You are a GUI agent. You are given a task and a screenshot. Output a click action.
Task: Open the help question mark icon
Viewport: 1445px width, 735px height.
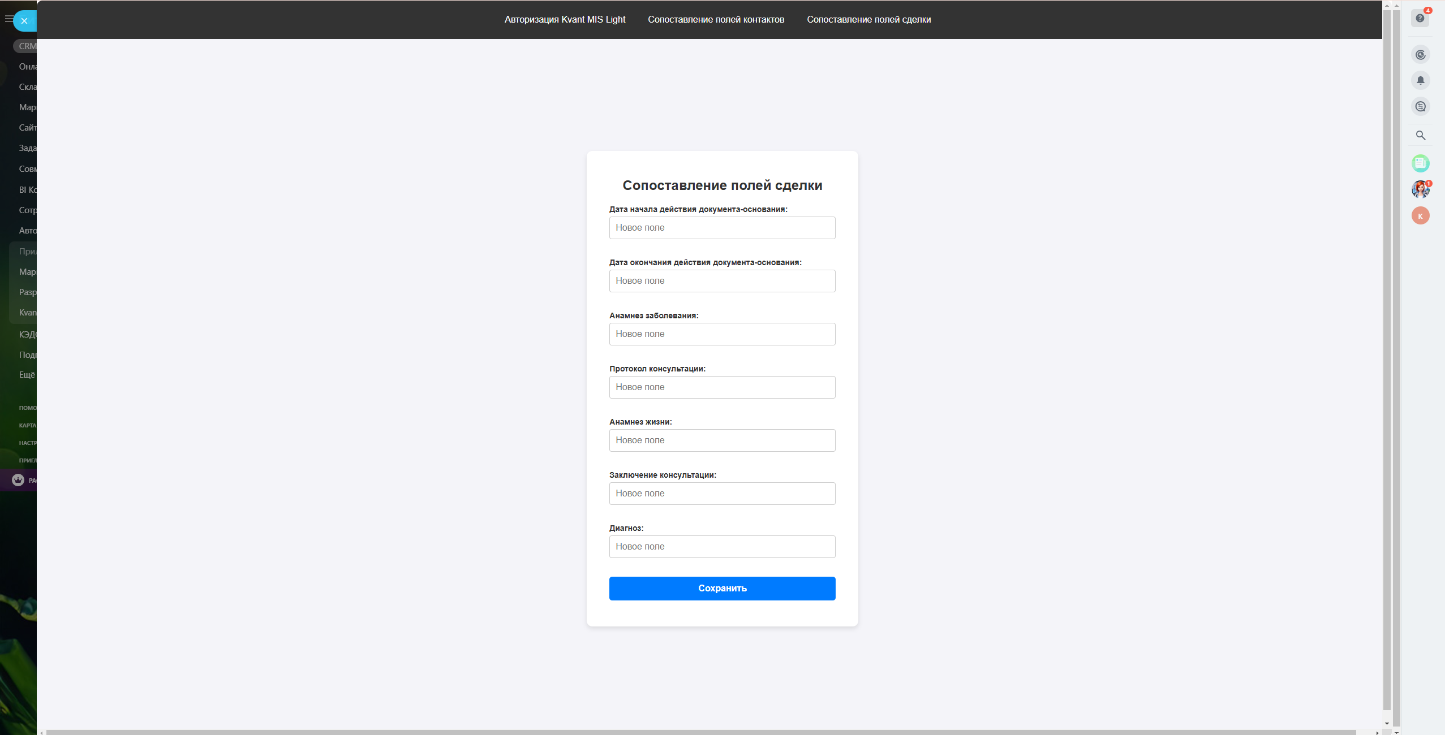click(x=1420, y=19)
